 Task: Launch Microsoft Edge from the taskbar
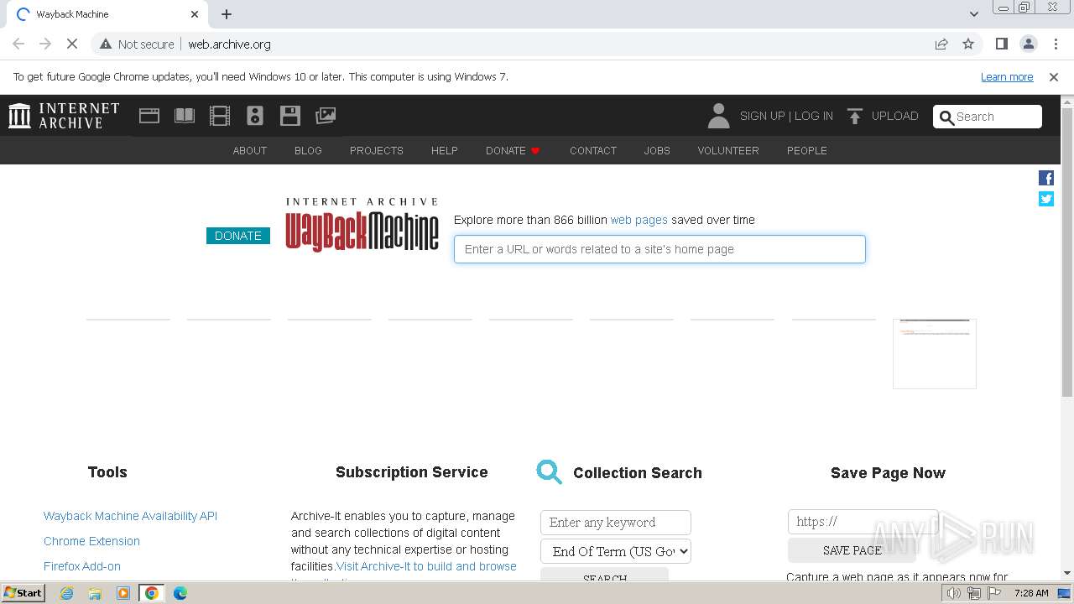(180, 593)
